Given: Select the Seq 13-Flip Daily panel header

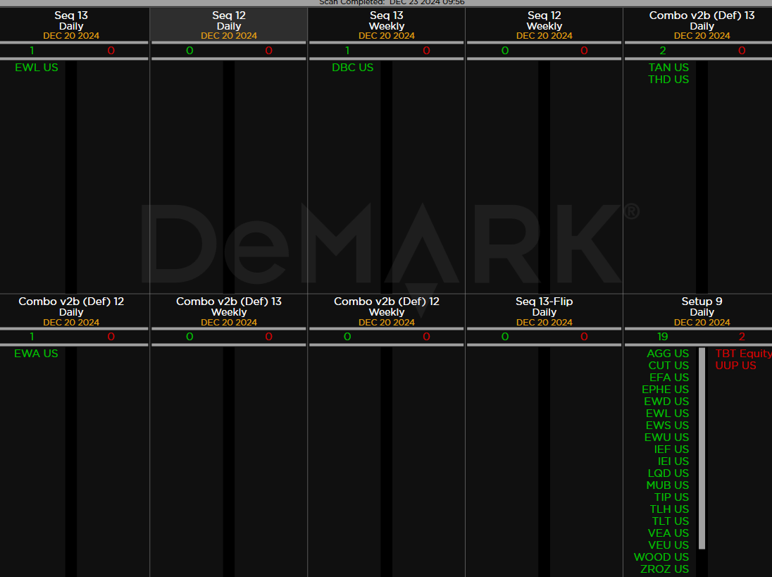Looking at the screenshot, I should coord(544,311).
